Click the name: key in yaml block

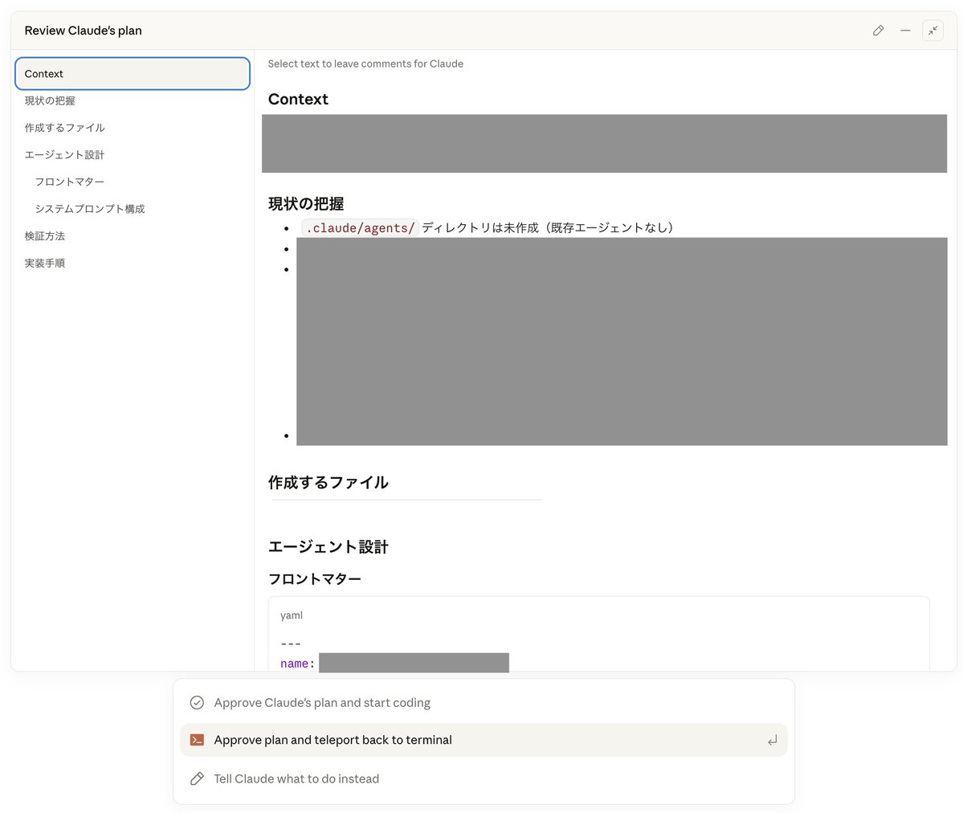tap(297, 664)
